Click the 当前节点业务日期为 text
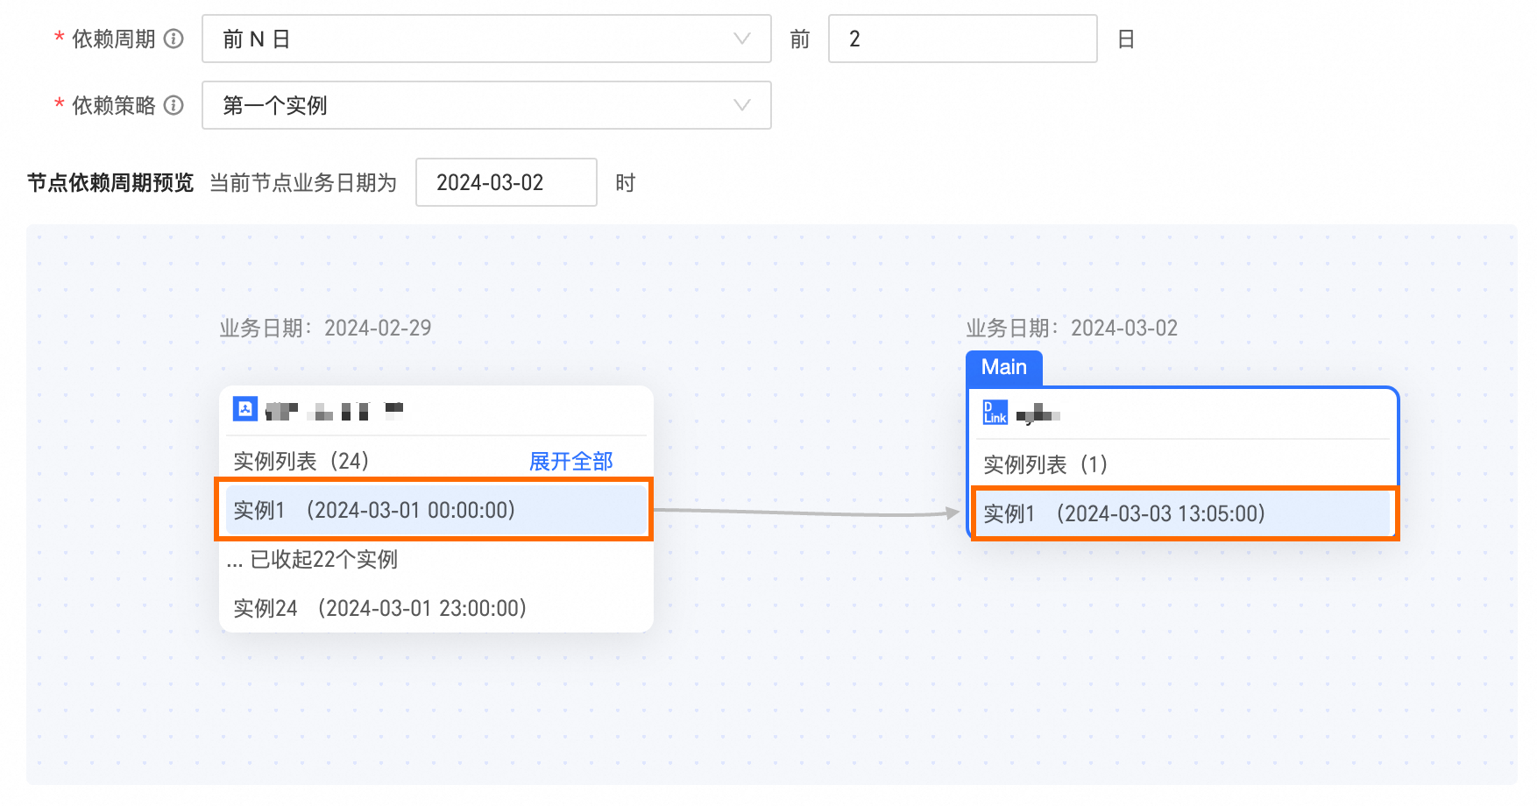The width and height of the screenshot is (1537, 806). (x=303, y=182)
